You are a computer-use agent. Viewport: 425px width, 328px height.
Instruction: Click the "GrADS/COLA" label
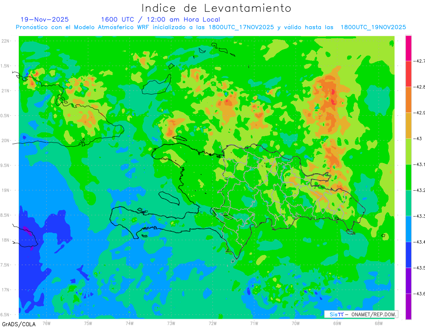19,324
